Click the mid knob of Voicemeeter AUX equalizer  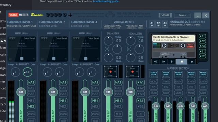point(139,49)
